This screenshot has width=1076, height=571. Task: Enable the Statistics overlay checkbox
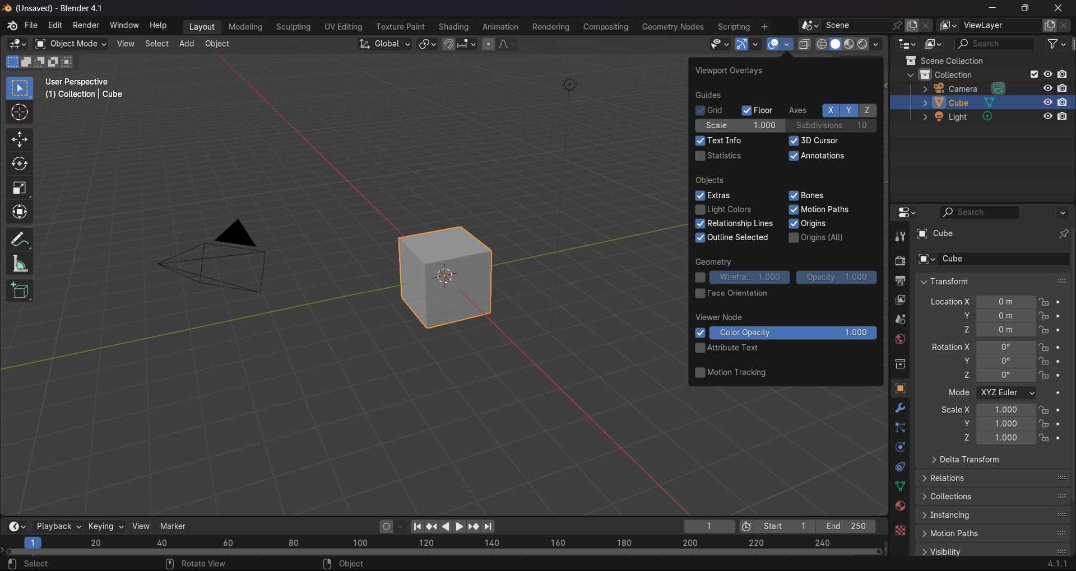point(700,156)
